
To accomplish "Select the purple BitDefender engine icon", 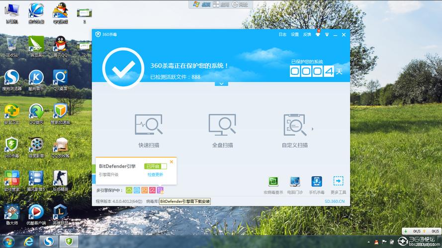I will tap(161, 190).
